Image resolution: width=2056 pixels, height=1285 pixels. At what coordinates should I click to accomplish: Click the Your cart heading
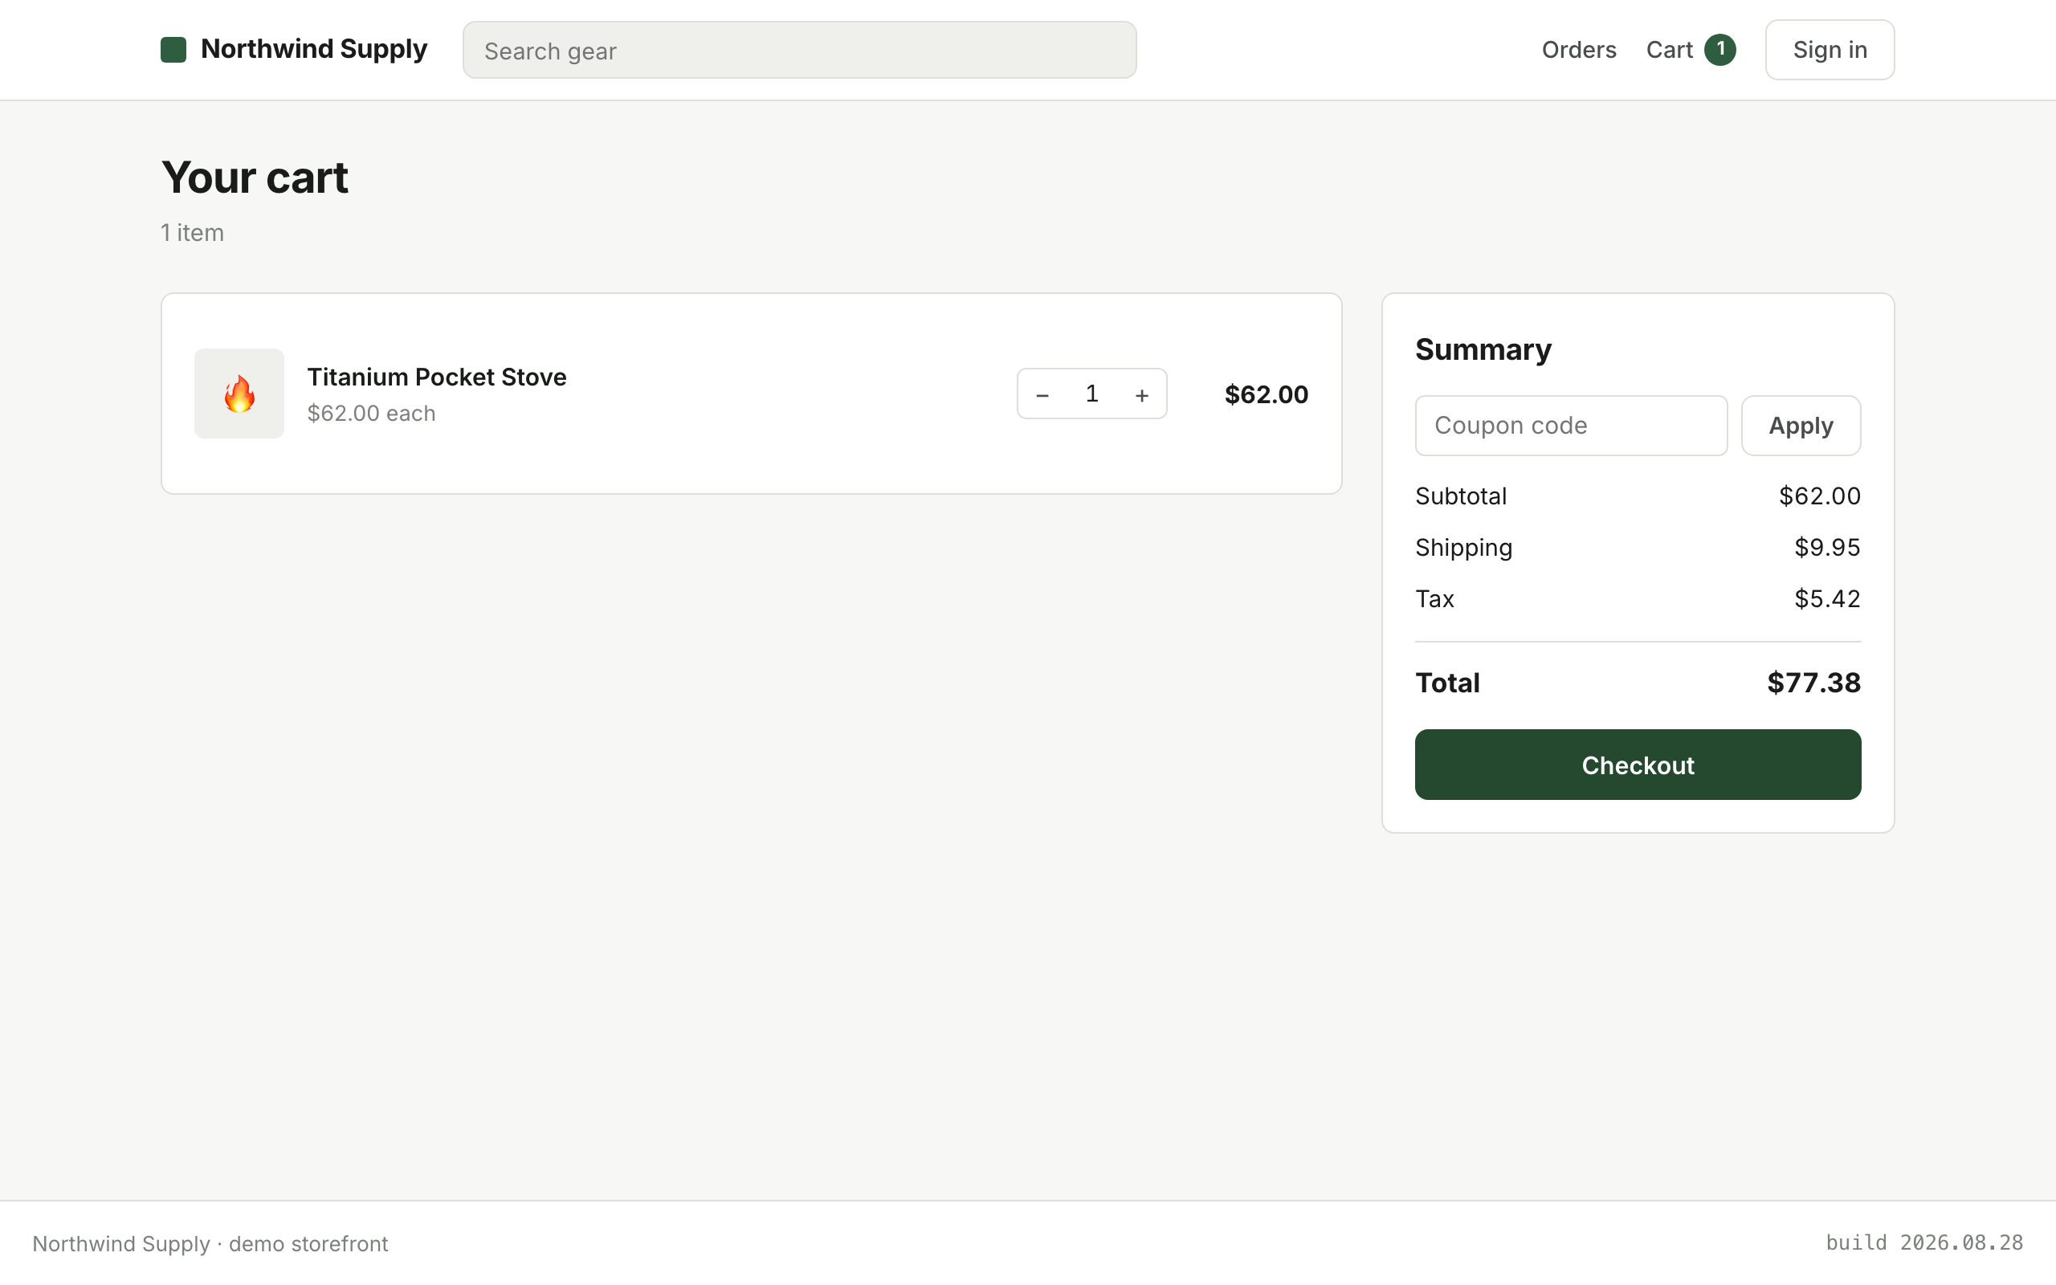[255, 177]
